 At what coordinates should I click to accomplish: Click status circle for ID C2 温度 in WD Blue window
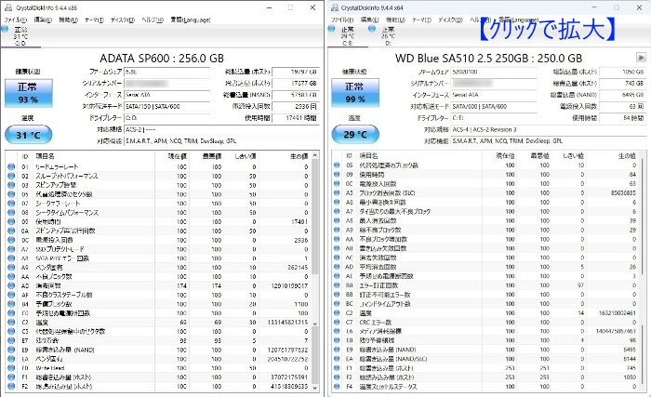tap(337, 312)
